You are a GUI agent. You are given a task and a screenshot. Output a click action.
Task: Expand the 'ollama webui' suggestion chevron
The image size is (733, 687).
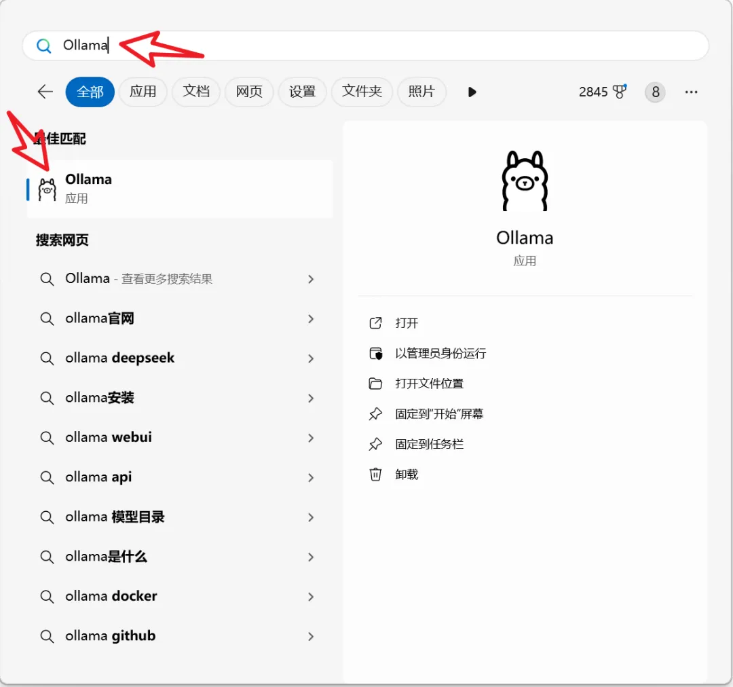point(311,438)
